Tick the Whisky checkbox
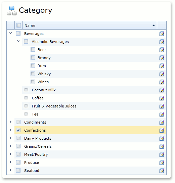Viewport: 175px width, 183px height. pos(33,74)
